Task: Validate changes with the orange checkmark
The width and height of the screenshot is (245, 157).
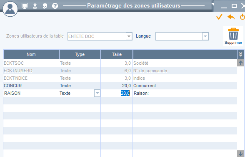Action: click(219, 17)
